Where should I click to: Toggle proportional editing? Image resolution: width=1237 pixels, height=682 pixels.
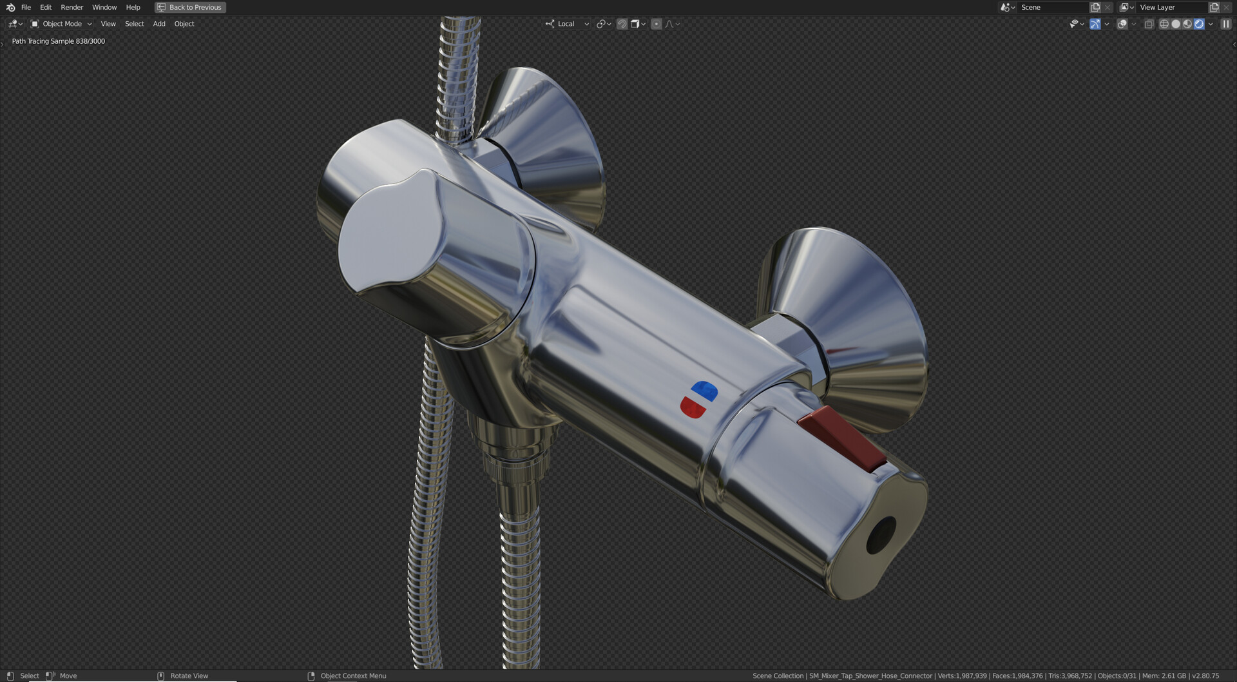[x=656, y=24]
